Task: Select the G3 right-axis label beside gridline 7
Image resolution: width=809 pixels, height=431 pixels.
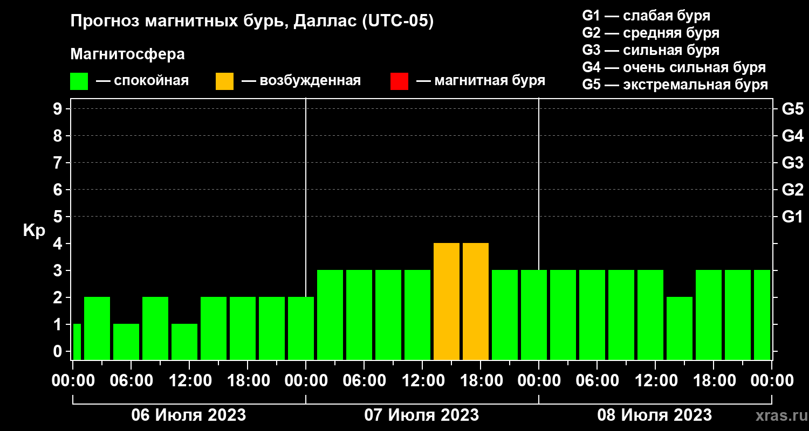Action: coord(792,163)
